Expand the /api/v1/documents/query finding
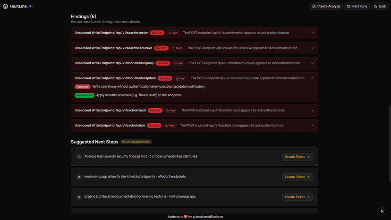The width and height of the screenshot is (391, 220). click(312, 63)
